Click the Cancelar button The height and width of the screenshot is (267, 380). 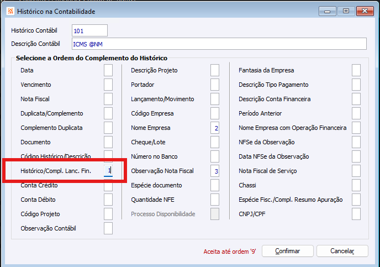[x=342, y=251]
